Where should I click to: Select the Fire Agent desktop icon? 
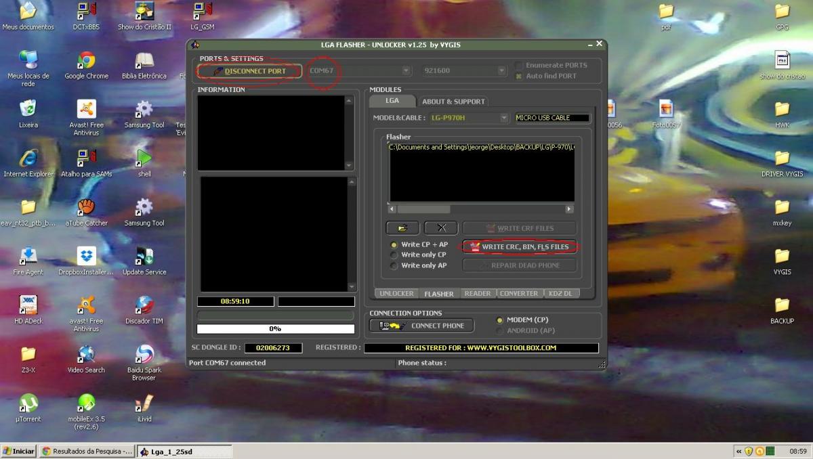[x=28, y=260]
